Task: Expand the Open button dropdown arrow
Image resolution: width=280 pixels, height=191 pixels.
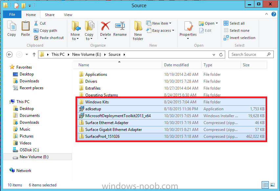Action: (x=217, y=23)
